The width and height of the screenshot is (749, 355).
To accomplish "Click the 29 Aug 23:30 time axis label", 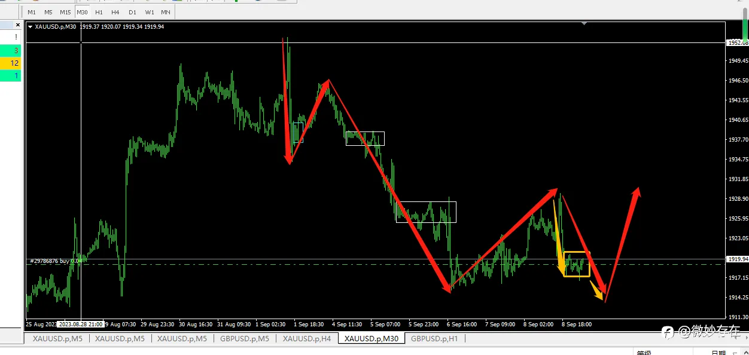I will [x=159, y=325].
